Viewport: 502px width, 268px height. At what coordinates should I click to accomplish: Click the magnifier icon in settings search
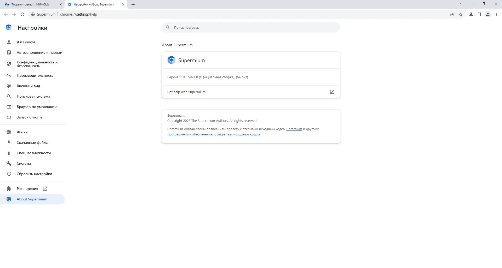168,27
